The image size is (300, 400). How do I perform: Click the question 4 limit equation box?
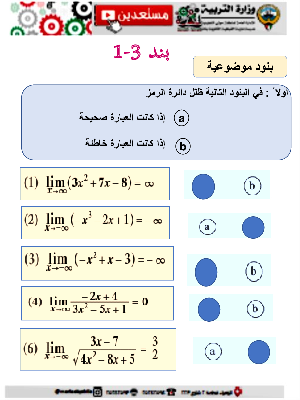point(97,303)
